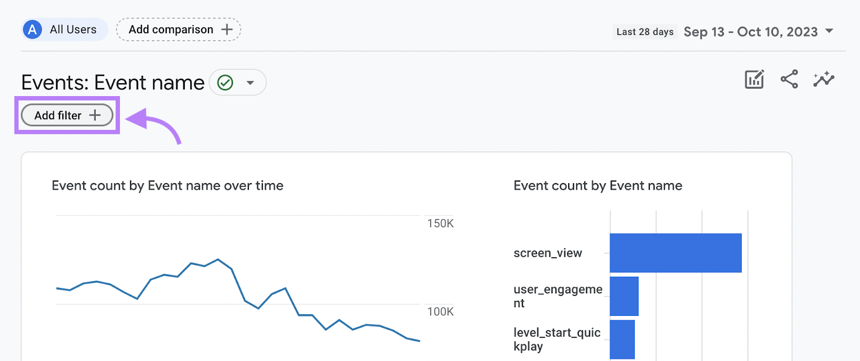The image size is (860, 361).
Task: Open the dropdown arrow beside the green checkmark
Action: point(250,83)
